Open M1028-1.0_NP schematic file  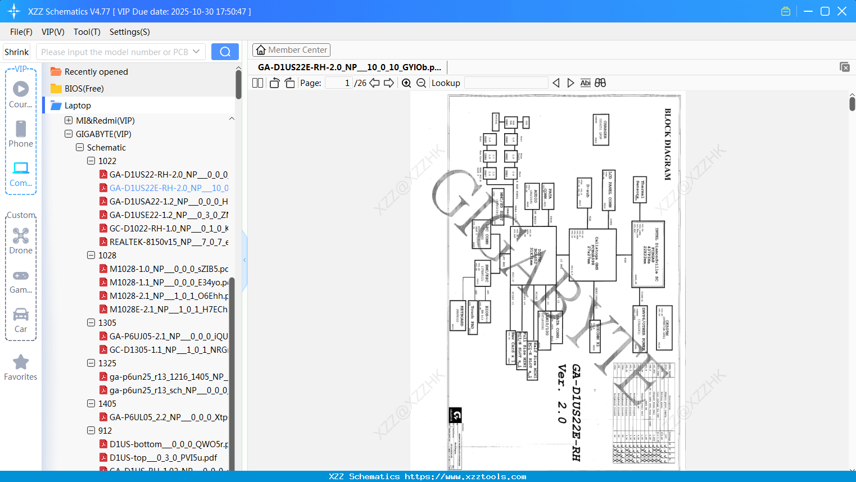tap(169, 269)
